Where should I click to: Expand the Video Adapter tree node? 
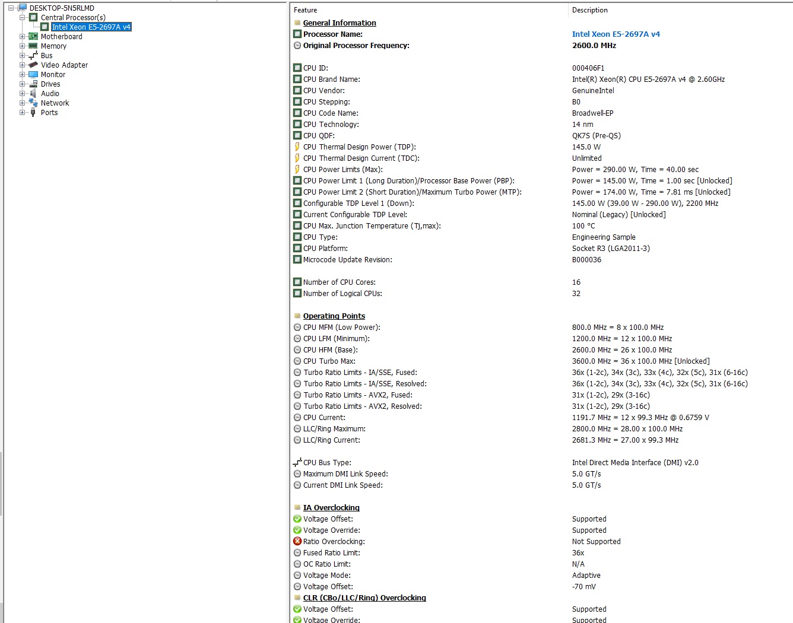click(22, 65)
